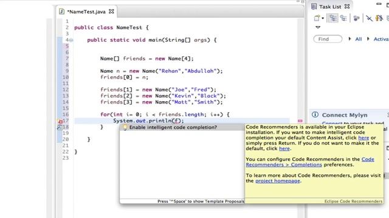Click the crossed-out people icon in Task List toolbar
This screenshot has width=389, height=218.
[x=379, y=18]
